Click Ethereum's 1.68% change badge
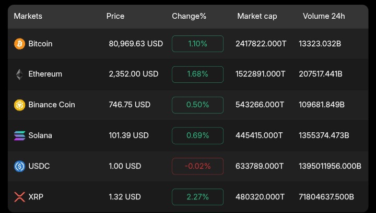 (x=197, y=74)
